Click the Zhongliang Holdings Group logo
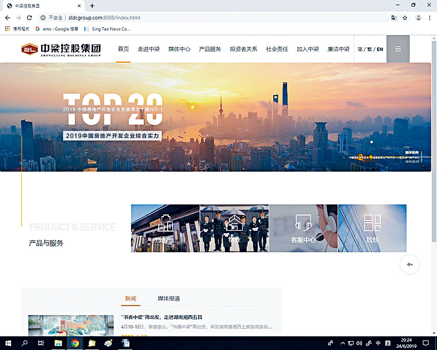Viewport: 437px width, 350px height. pyautogui.click(x=61, y=49)
